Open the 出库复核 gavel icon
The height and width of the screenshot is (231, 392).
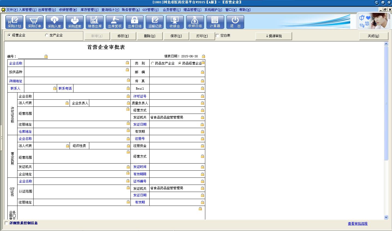tap(115, 22)
